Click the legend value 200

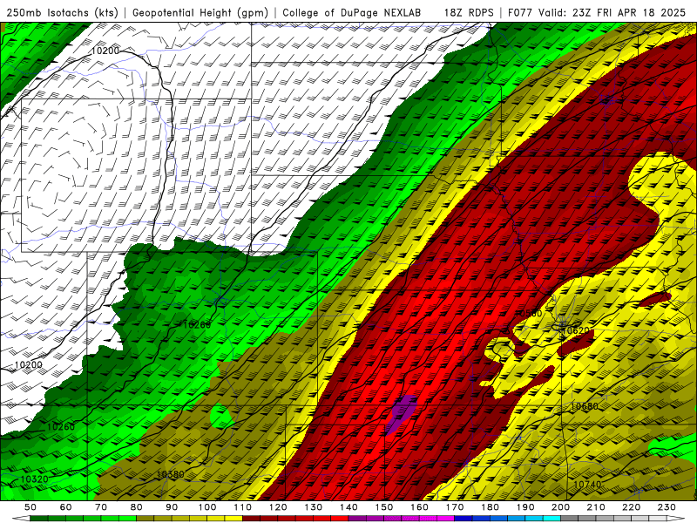click(560, 507)
